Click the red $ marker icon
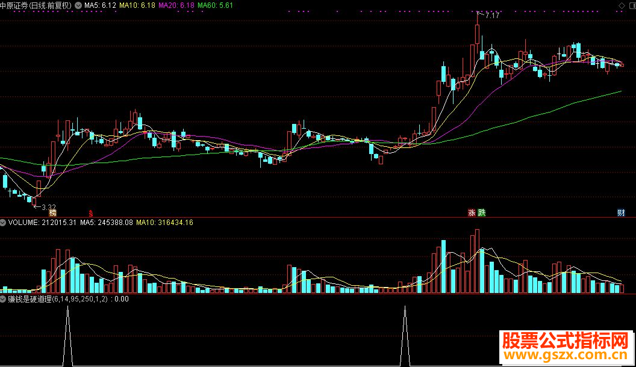The width and height of the screenshot is (636, 367). coord(91,213)
